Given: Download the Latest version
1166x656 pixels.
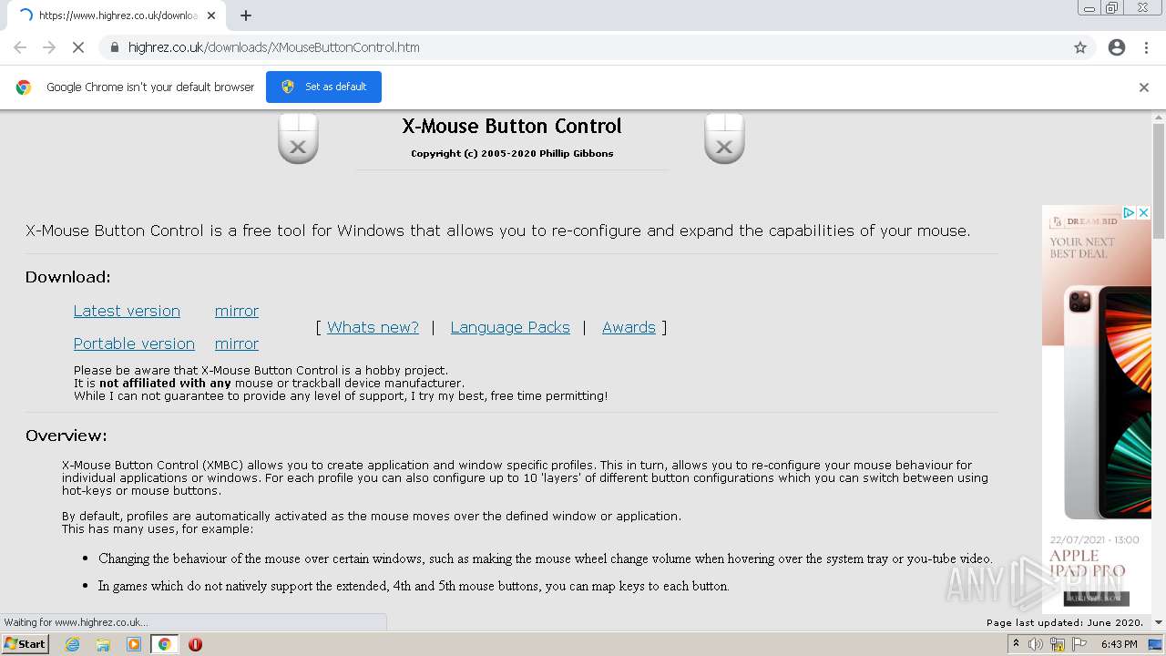Looking at the screenshot, I should pos(127,311).
